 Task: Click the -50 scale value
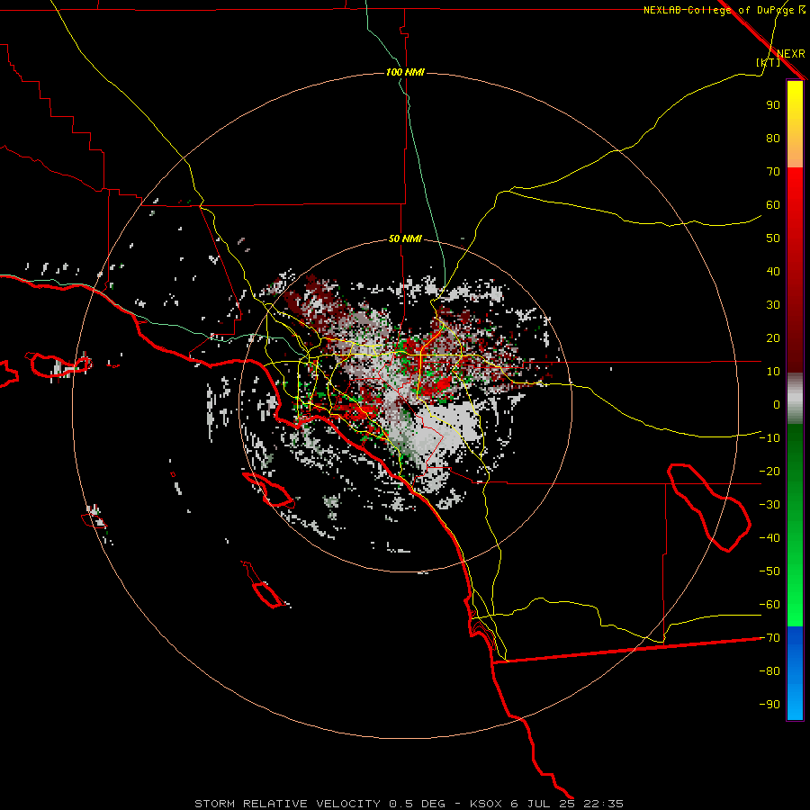coord(769,571)
